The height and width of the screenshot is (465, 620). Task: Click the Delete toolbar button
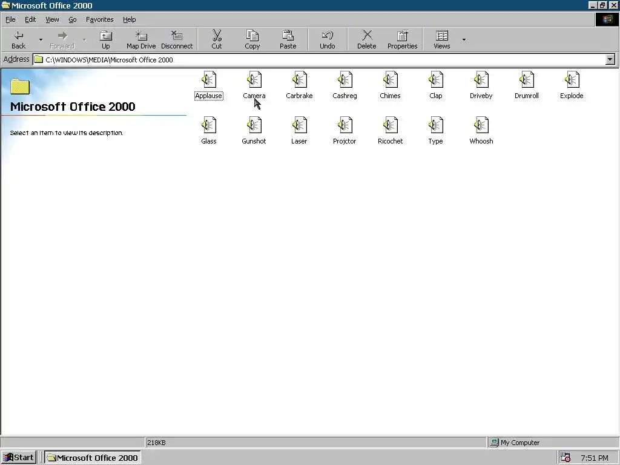click(x=367, y=39)
